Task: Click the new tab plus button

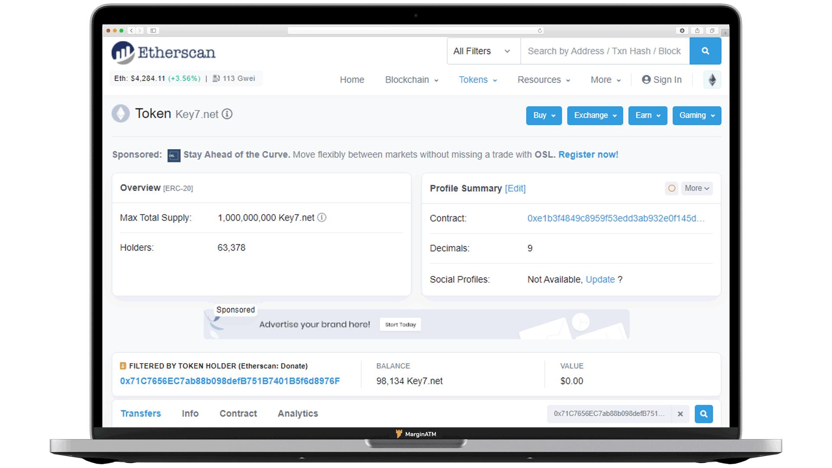Action: 725,32
